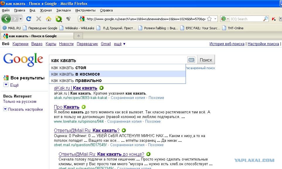
Task: Open Расширенный поиск link
Action: [200, 68]
